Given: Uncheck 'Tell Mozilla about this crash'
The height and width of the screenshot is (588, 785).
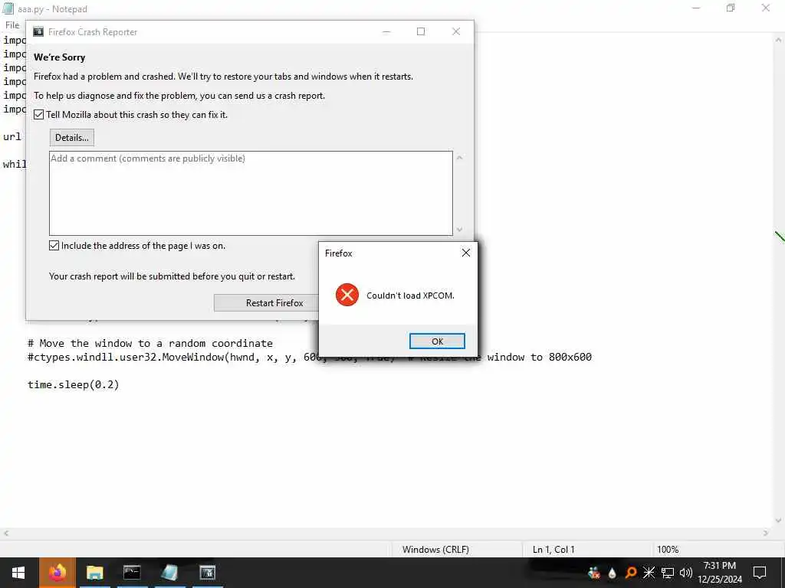Looking at the screenshot, I should tap(38, 115).
